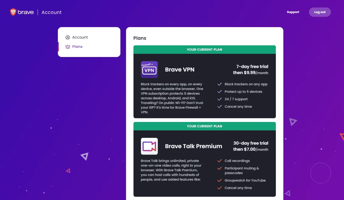This screenshot has height=200, width=344.
Task: Click the Log out button
Action: [x=320, y=12]
